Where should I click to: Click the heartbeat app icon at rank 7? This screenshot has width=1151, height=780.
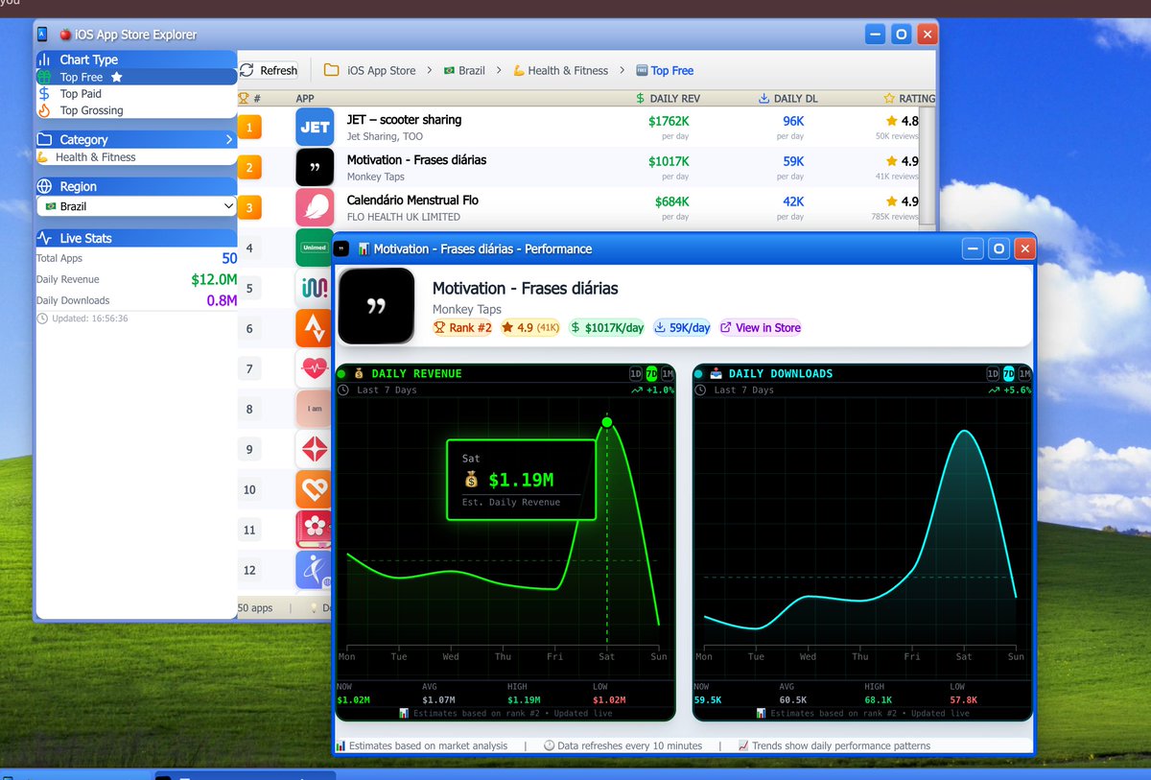(x=314, y=368)
